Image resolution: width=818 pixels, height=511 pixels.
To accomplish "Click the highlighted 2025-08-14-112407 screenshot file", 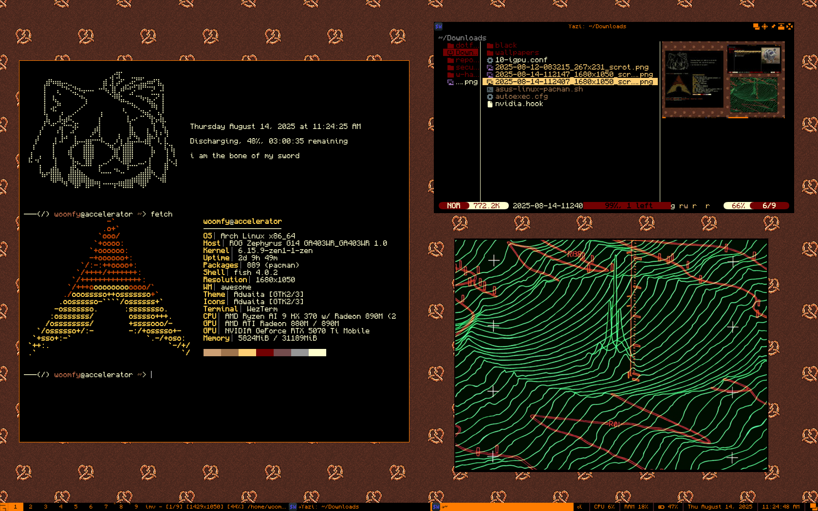I will point(570,82).
